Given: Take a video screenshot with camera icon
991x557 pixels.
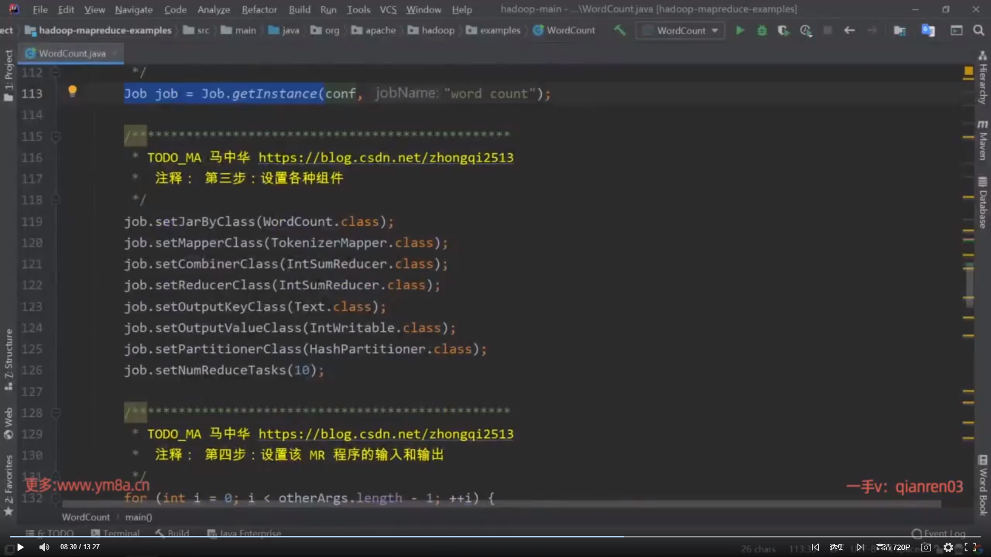Looking at the screenshot, I should (926, 547).
